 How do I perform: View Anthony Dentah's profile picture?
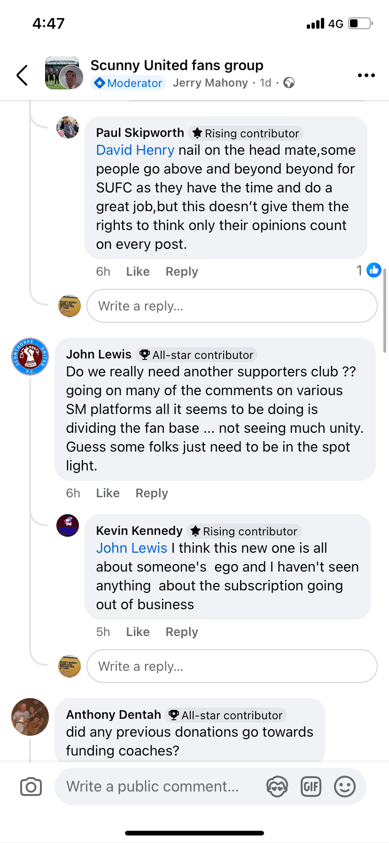pyautogui.click(x=30, y=717)
